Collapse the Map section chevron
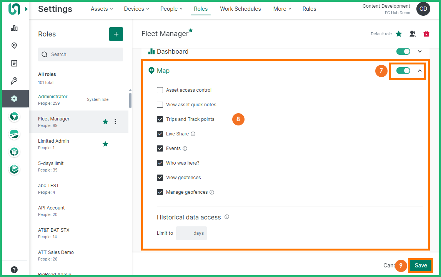Viewport: 441px width, 277px height. (x=420, y=71)
